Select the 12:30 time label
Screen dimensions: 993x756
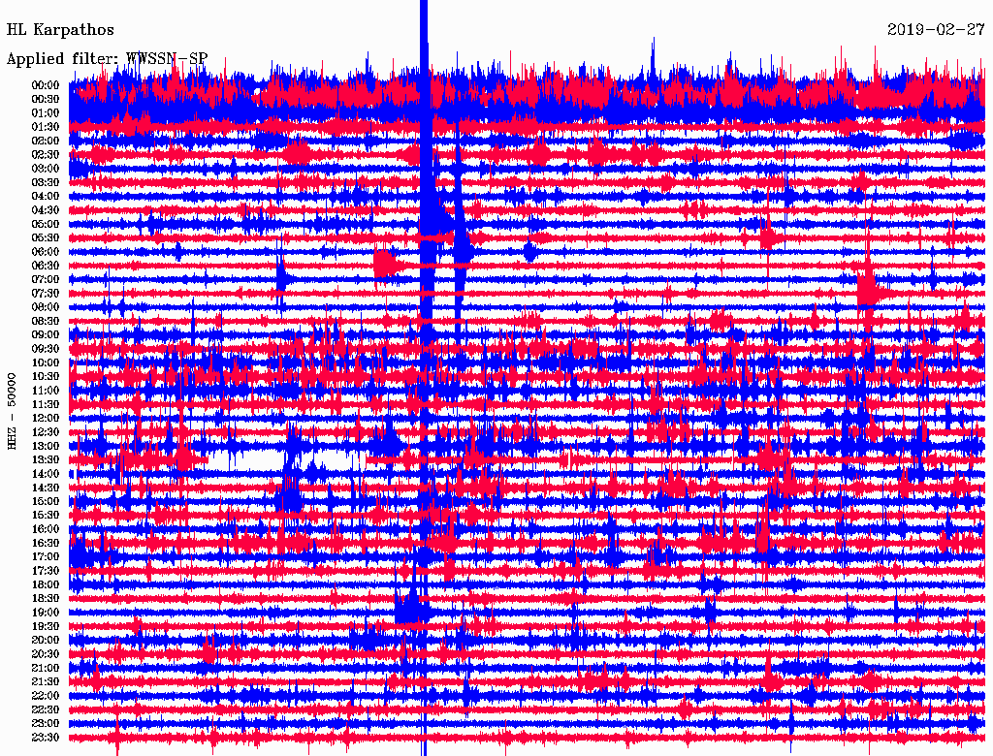46,432
